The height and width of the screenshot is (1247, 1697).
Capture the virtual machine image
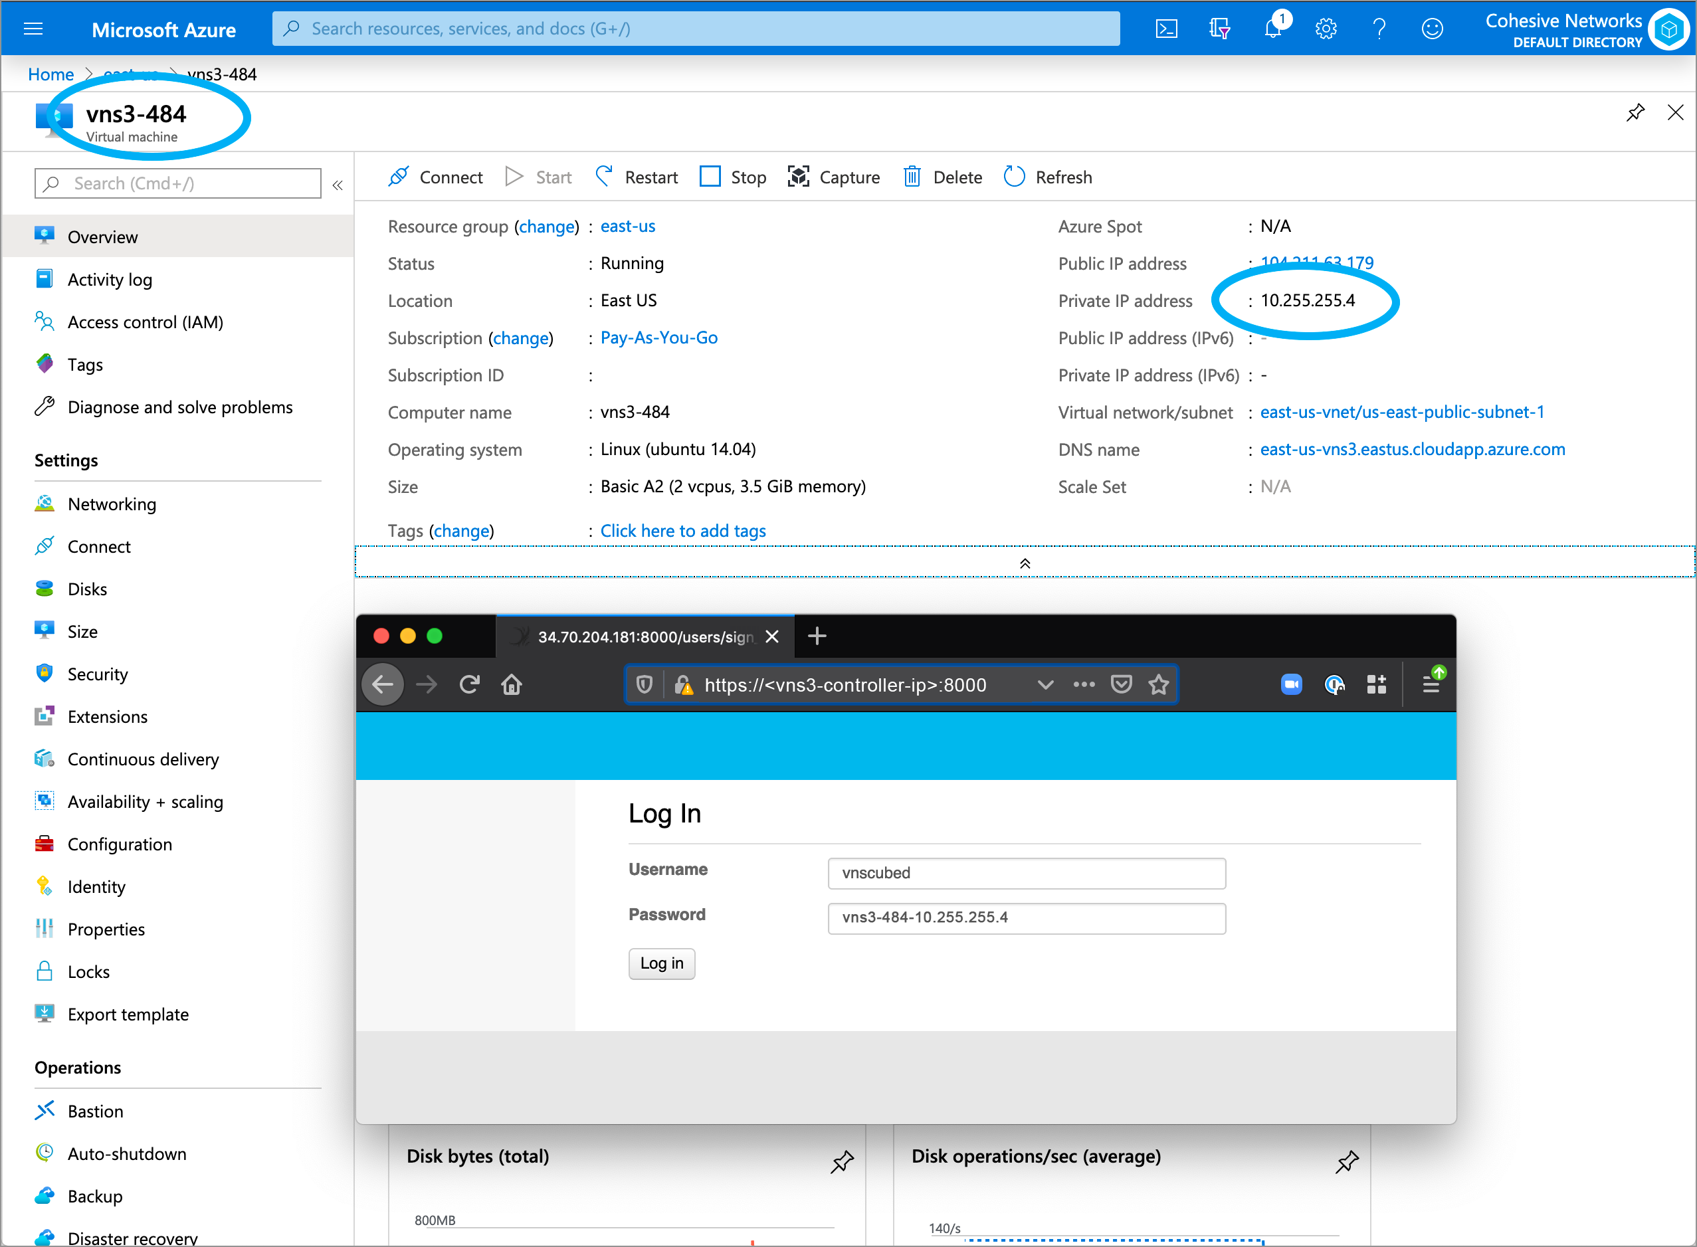(833, 177)
